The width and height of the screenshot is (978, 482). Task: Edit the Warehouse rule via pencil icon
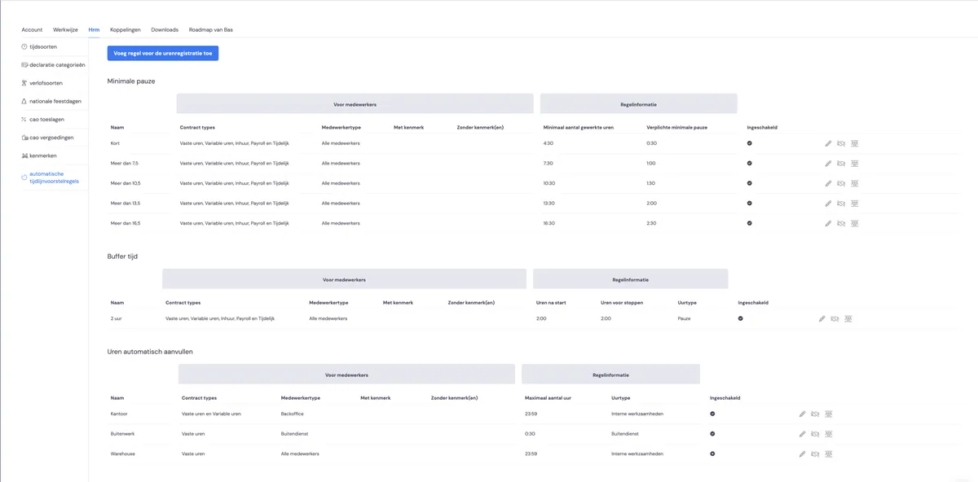[802, 454]
